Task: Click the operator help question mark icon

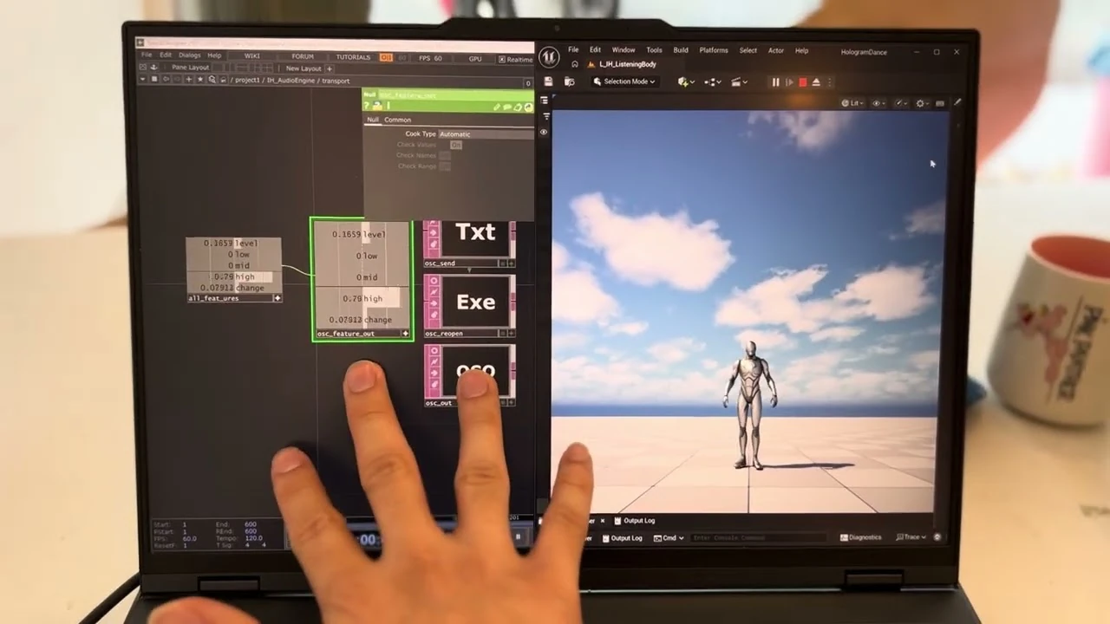Action: click(367, 107)
